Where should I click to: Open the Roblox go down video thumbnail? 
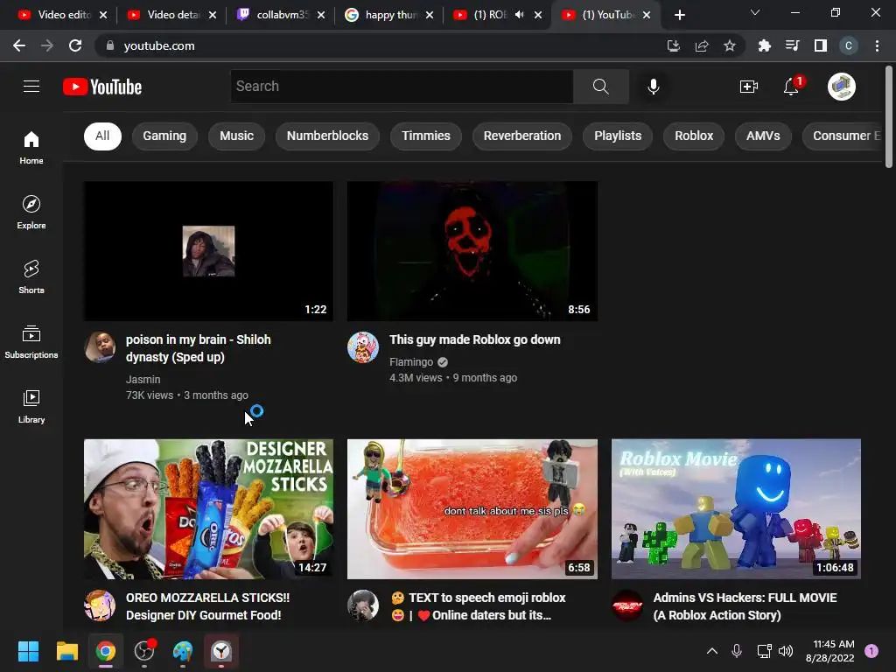point(472,251)
